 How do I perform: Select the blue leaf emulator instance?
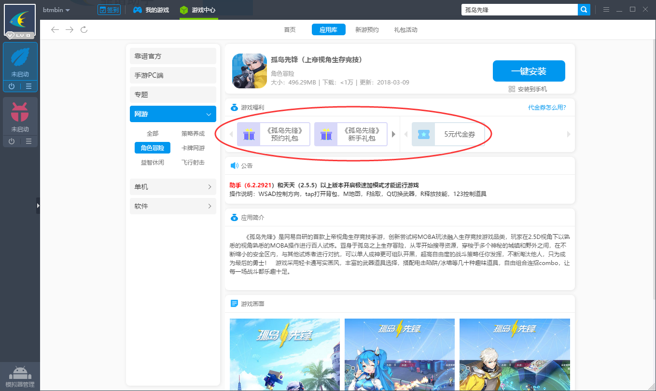tap(20, 62)
